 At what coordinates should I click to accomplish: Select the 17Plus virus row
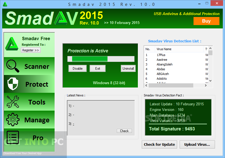click(176, 55)
